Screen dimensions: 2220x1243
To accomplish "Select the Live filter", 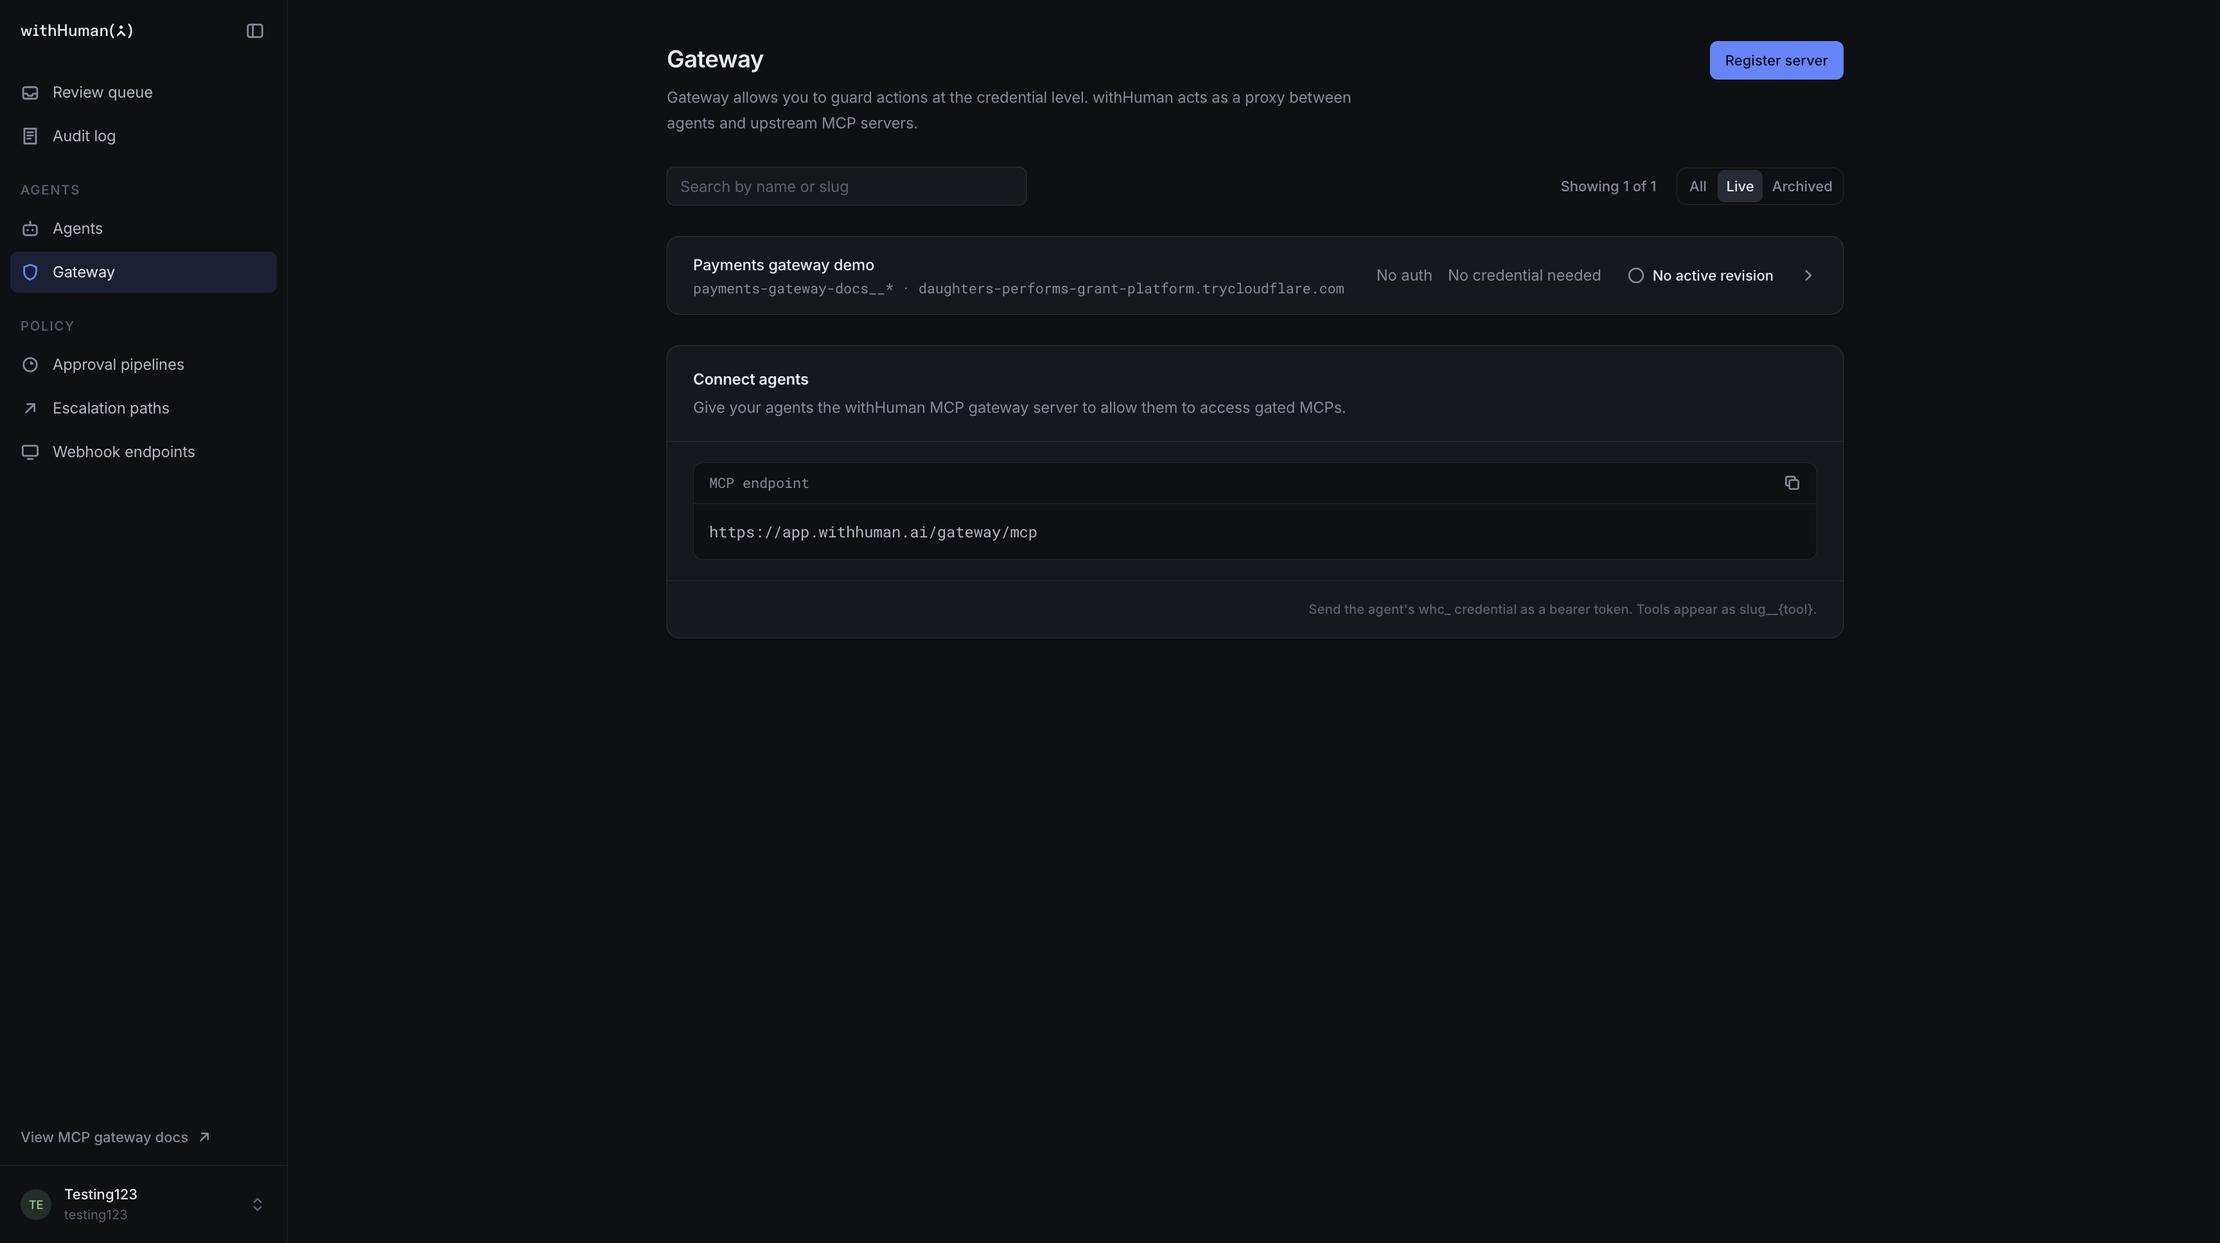I will tap(1739, 186).
